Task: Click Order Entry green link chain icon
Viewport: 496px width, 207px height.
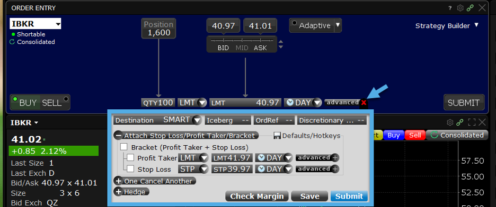Action: tap(471, 8)
